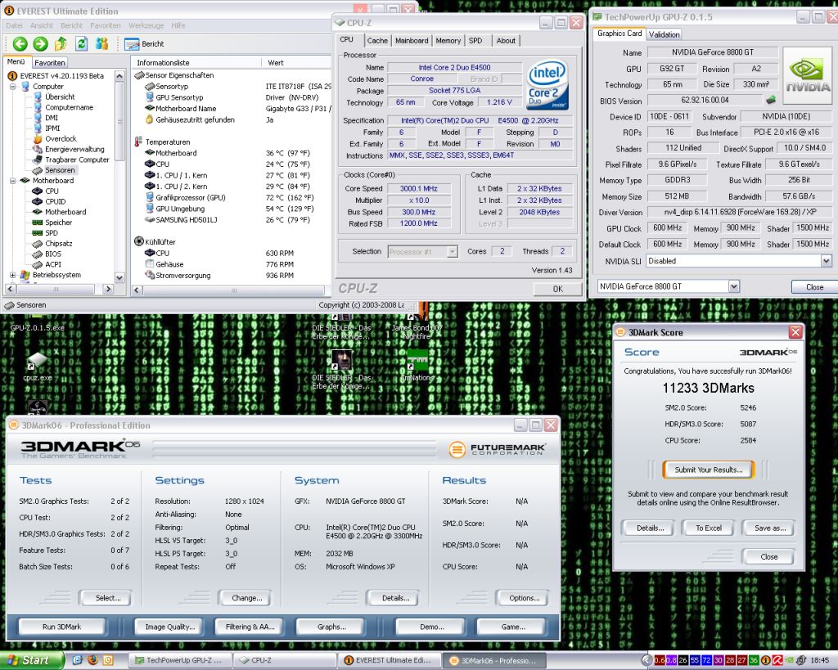Open CPU-Z Processor Selection dropdown
This screenshot has width=838, height=670.
(452, 252)
